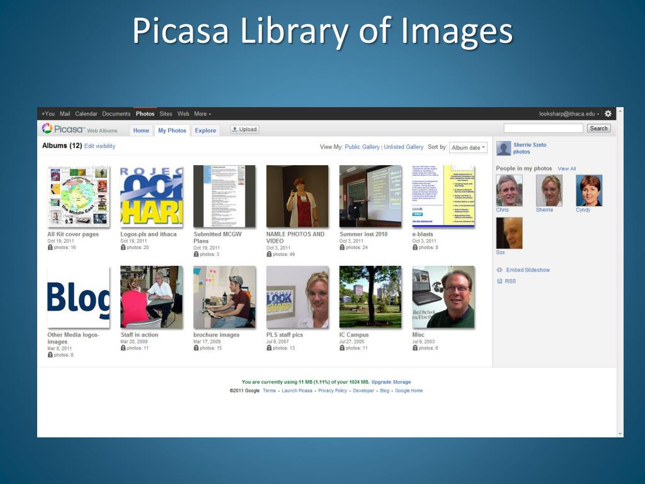This screenshot has height=484, width=645.
Task: Open the settings gear icon
Action: click(608, 113)
